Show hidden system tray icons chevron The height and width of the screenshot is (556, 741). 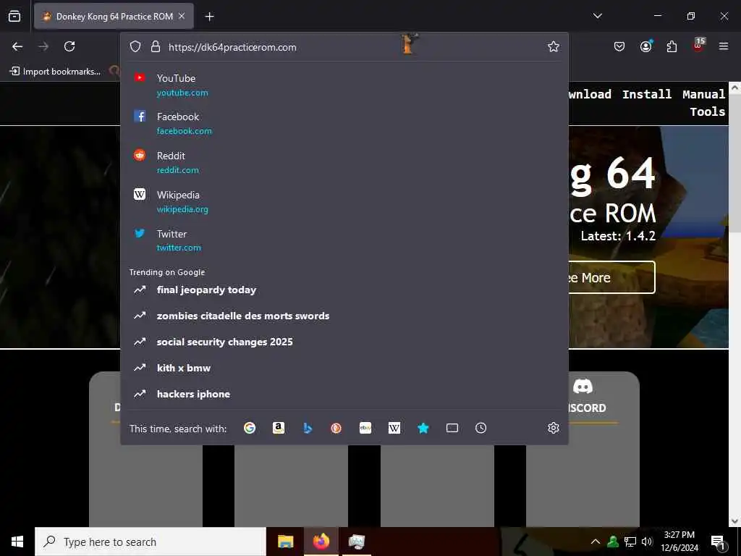point(596,542)
